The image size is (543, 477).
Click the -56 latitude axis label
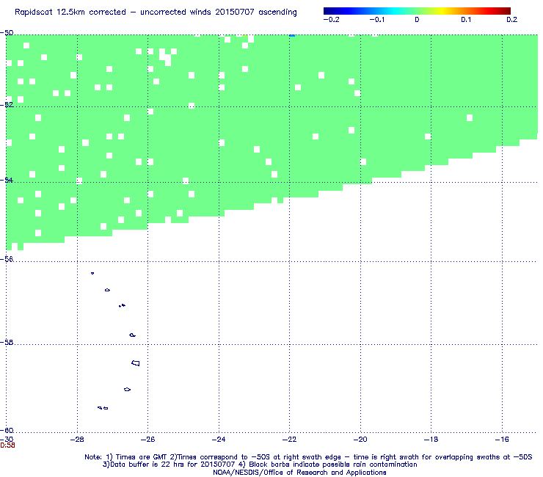pos(7,259)
